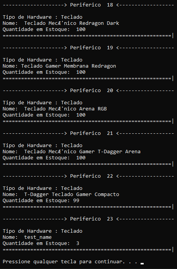Click stock quantity 99 under Periferico 22
This screenshot has height=269, width=177.
(76, 201)
